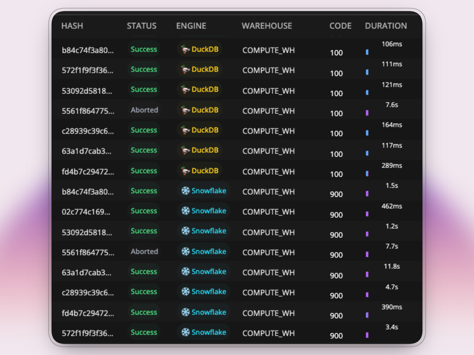Click the DuckDB duck icon beside 53092d5818
This screenshot has width=474, height=355.
(x=187, y=89)
